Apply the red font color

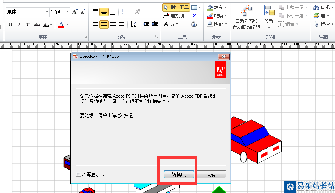[x=61, y=25]
